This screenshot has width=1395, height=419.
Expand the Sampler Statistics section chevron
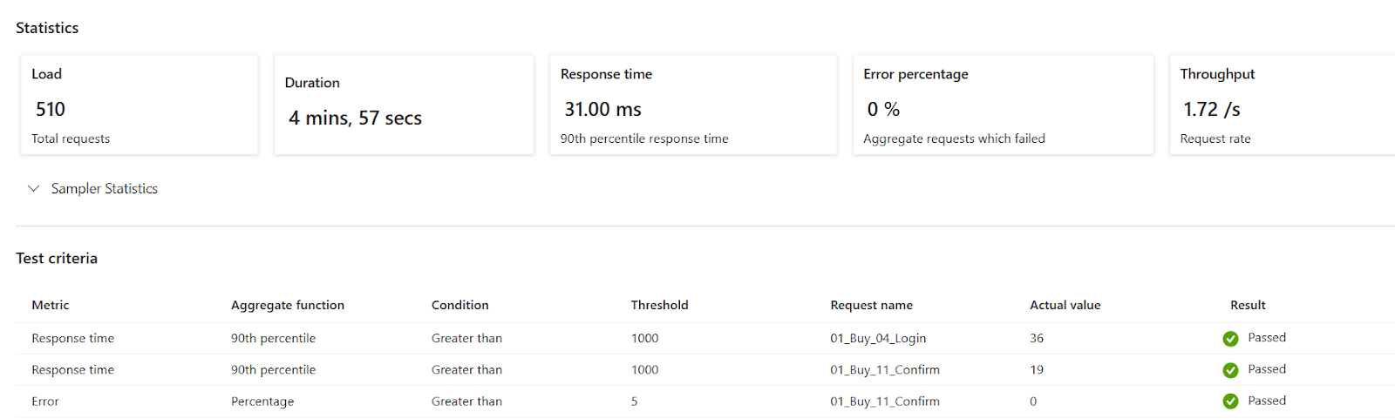[x=34, y=188]
